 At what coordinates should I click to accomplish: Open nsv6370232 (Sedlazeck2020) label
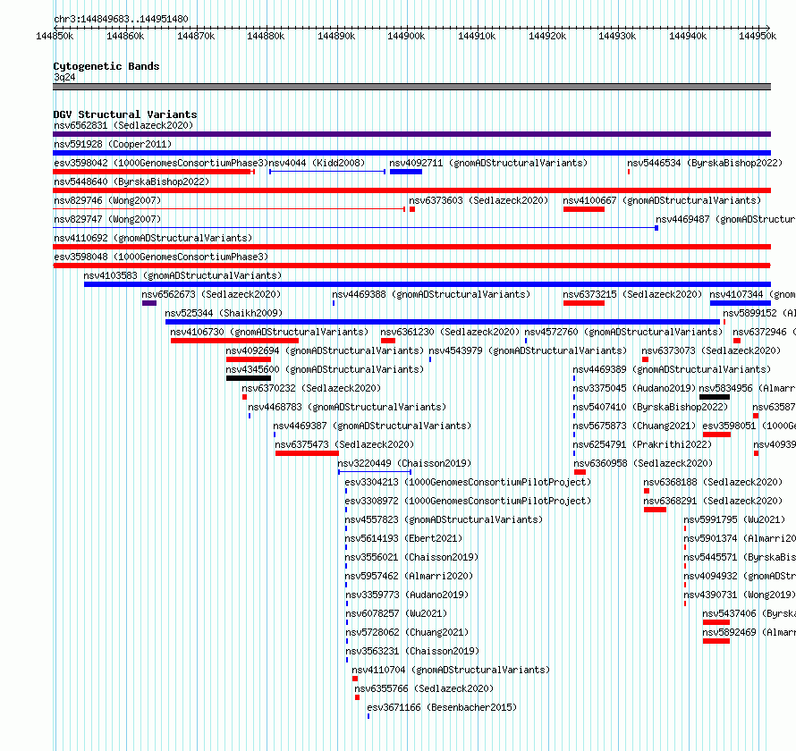pyautogui.click(x=311, y=388)
